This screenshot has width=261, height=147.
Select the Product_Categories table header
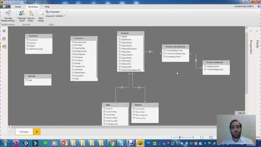pos(216,62)
